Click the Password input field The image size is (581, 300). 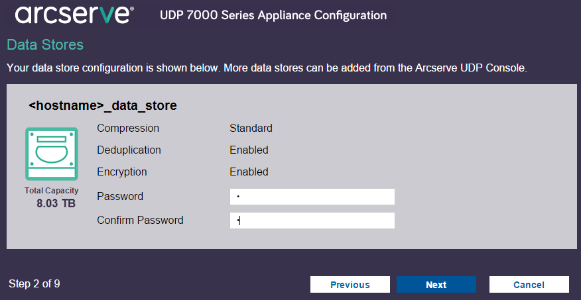(312, 197)
